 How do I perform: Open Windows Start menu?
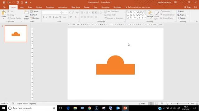pos(3,108)
